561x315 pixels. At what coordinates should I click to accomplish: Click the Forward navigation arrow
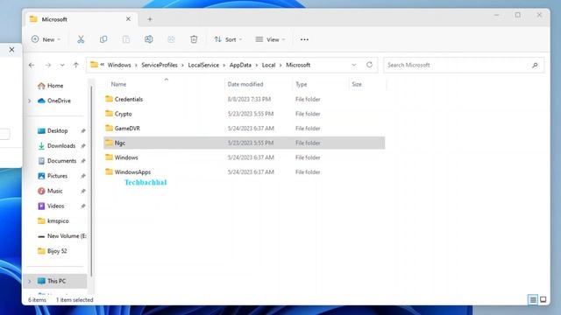(x=48, y=65)
